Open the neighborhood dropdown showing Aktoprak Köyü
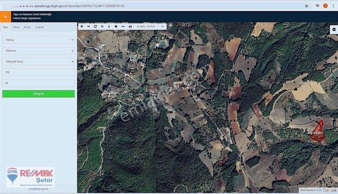The width and height of the screenshot is (338, 194). [38, 61]
